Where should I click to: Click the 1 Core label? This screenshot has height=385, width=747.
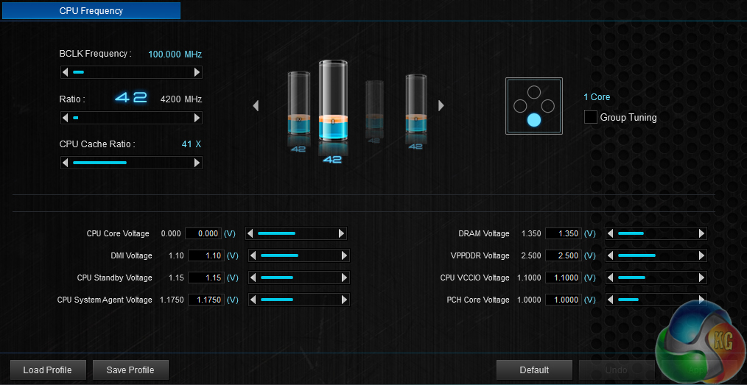coord(597,97)
